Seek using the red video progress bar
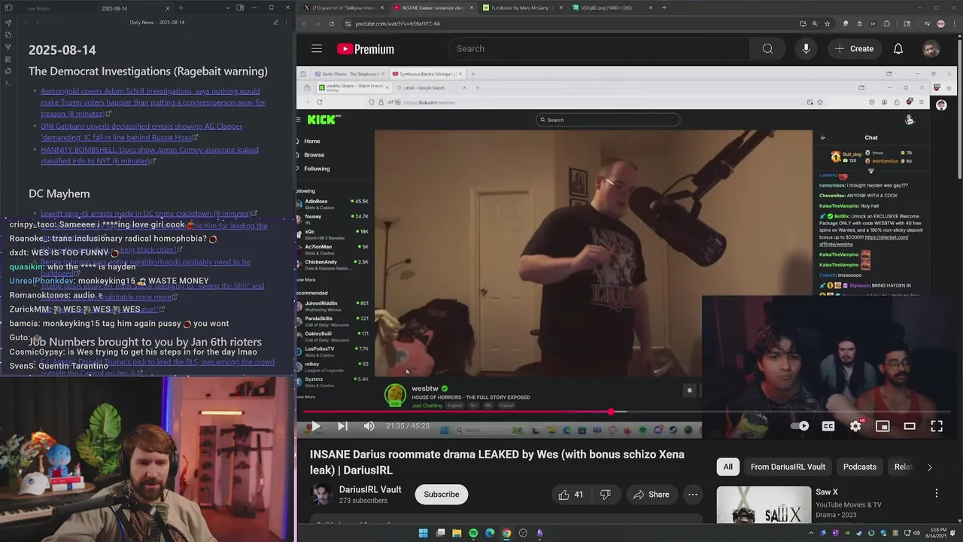 tap(627, 412)
